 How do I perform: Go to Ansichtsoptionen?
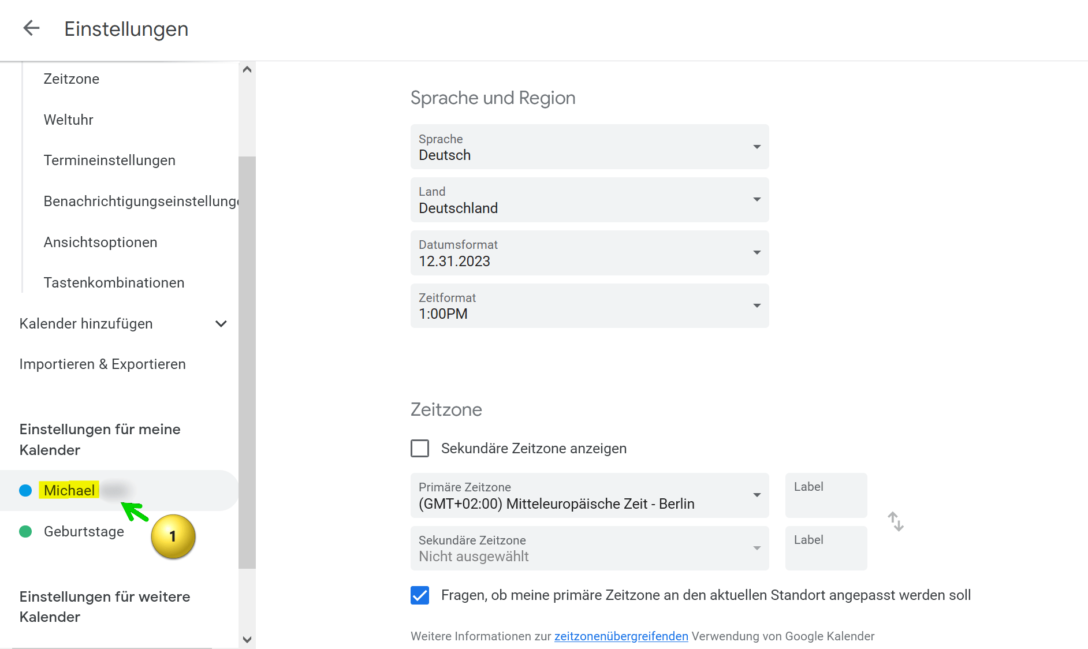pyautogui.click(x=100, y=242)
